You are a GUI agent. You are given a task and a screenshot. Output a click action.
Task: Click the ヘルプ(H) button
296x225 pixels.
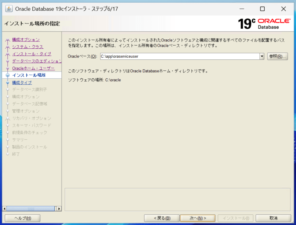tap(22, 218)
